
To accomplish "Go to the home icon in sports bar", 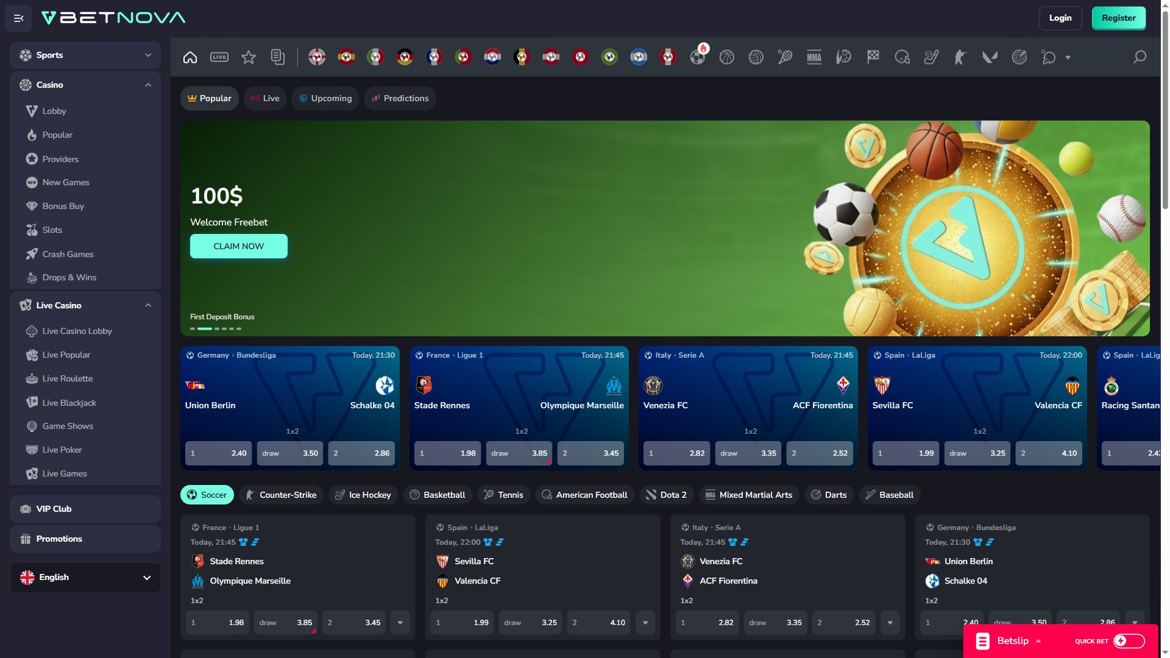I will [x=190, y=57].
